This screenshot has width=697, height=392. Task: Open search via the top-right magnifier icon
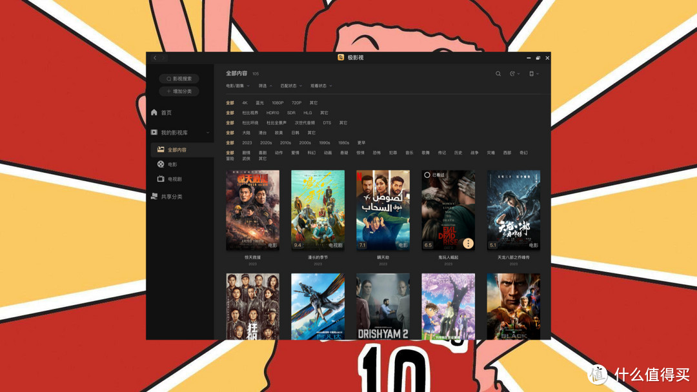[x=498, y=73]
